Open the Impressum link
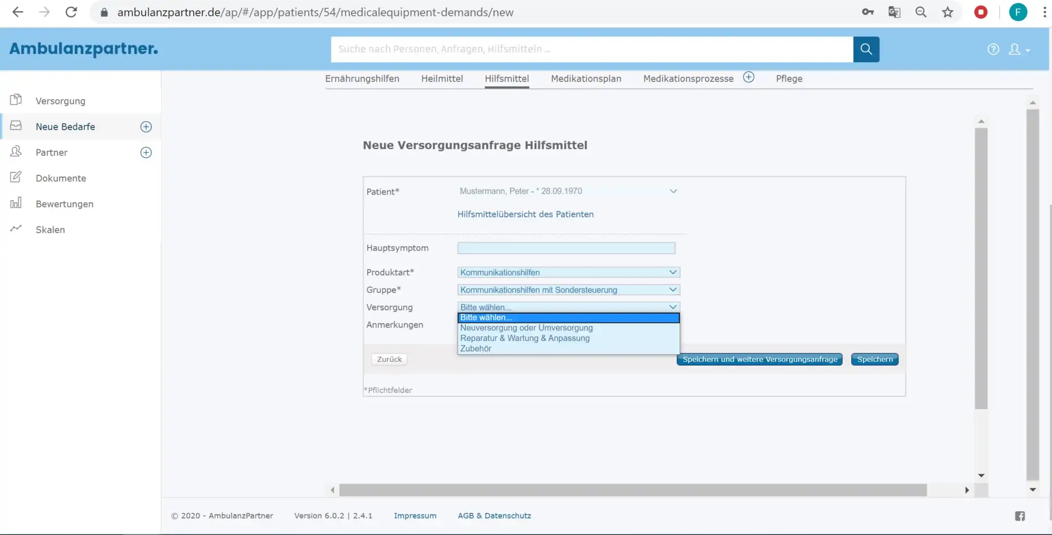Image resolution: width=1052 pixels, height=535 pixels. pos(415,515)
